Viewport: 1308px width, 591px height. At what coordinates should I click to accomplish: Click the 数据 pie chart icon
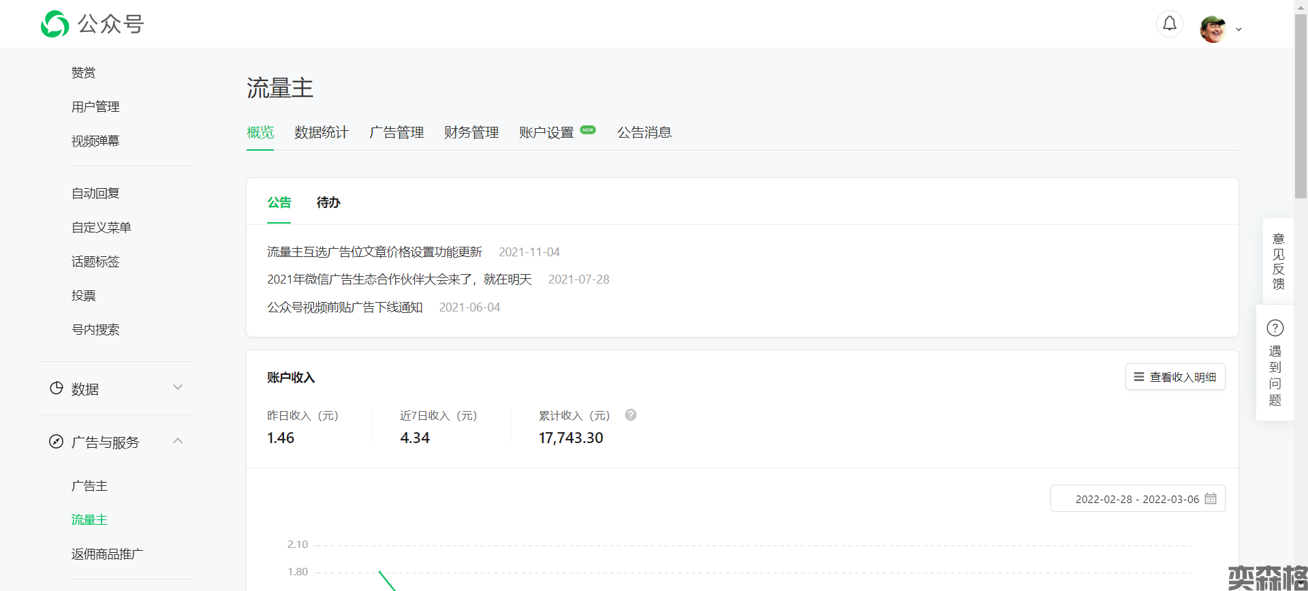(x=57, y=389)
